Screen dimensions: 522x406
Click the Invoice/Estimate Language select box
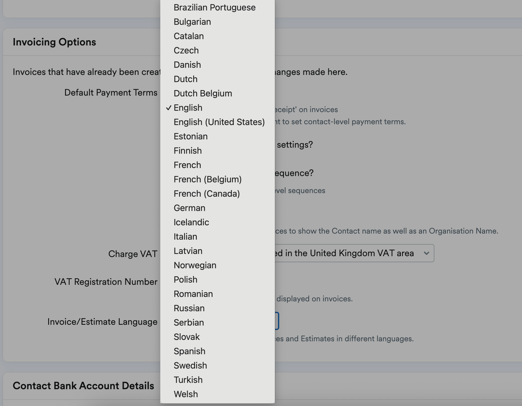coord(277,321)
